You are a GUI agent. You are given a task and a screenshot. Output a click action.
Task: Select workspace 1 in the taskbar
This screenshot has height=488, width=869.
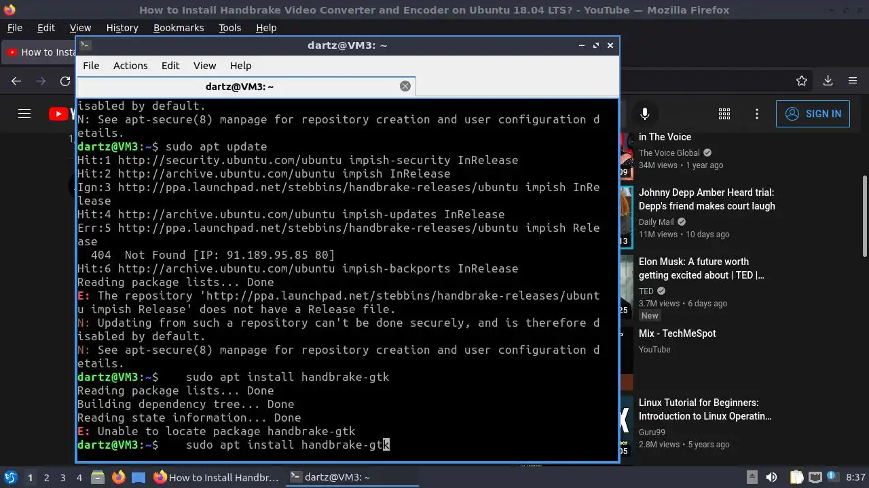pyautogui.click(x=30, y=478)
